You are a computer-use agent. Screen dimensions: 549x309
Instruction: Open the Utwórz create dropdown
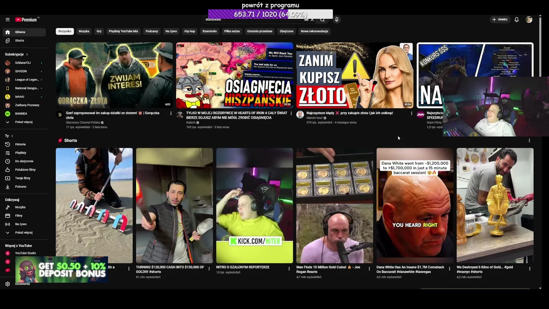click(500, 20)
